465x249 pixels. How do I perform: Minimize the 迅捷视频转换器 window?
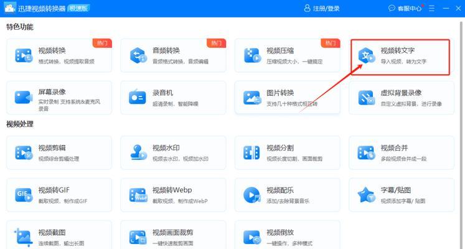(446, 8)
